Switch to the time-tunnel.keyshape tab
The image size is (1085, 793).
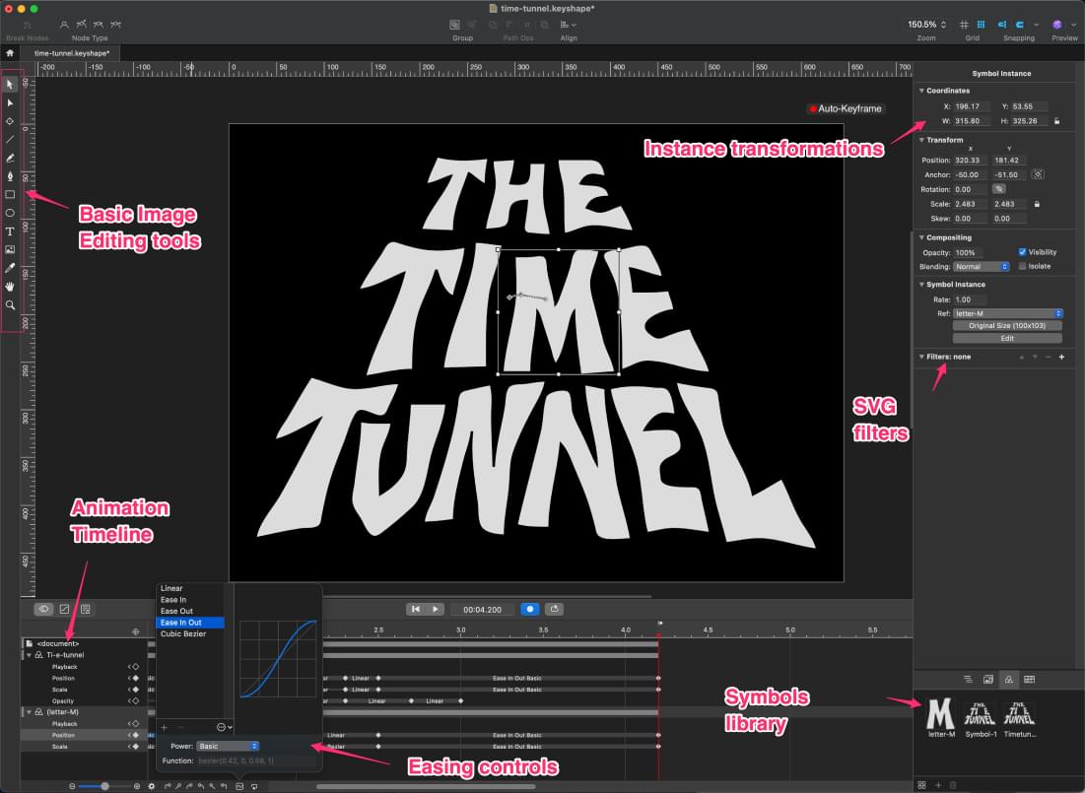[x=71, y=52]
